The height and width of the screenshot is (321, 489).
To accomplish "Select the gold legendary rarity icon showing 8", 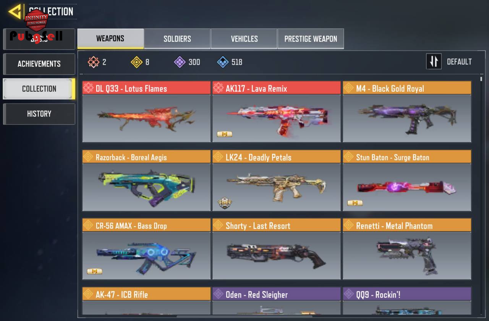I will click(137, 62).
